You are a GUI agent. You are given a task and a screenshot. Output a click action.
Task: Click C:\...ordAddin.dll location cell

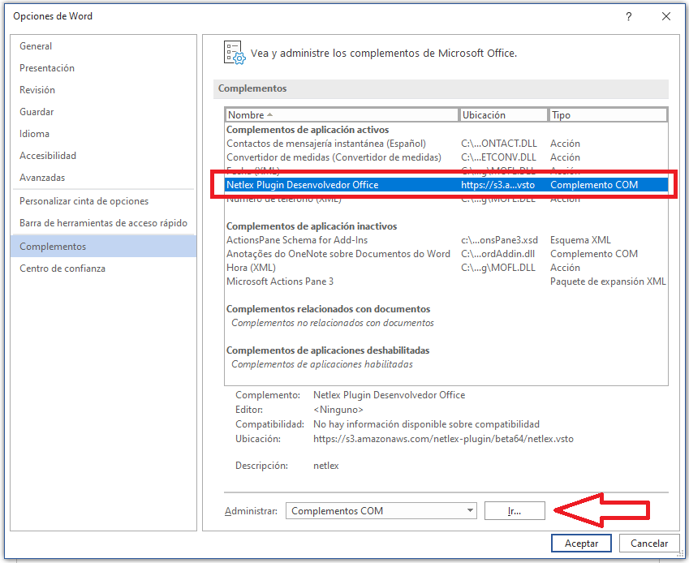point(497,254)
